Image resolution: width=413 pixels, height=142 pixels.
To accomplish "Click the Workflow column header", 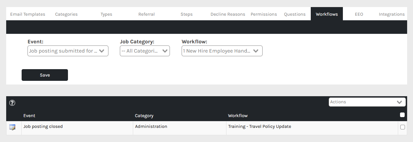I will tap(238, 116).
